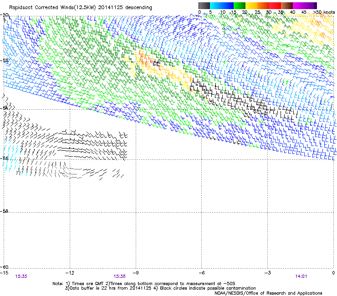Click the brown 35-40 knots legend swatch
This screenshot has width=337, height=296.
tap(287, 5)
